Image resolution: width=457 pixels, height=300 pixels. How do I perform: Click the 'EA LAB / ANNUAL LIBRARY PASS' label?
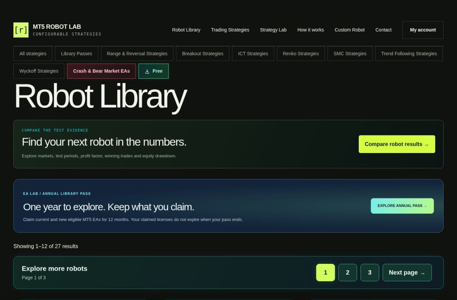57,194
